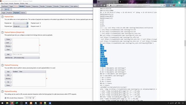186x105 pixels.
Task: Open the Firefox hamburger menu
Action: coord(184,5)
